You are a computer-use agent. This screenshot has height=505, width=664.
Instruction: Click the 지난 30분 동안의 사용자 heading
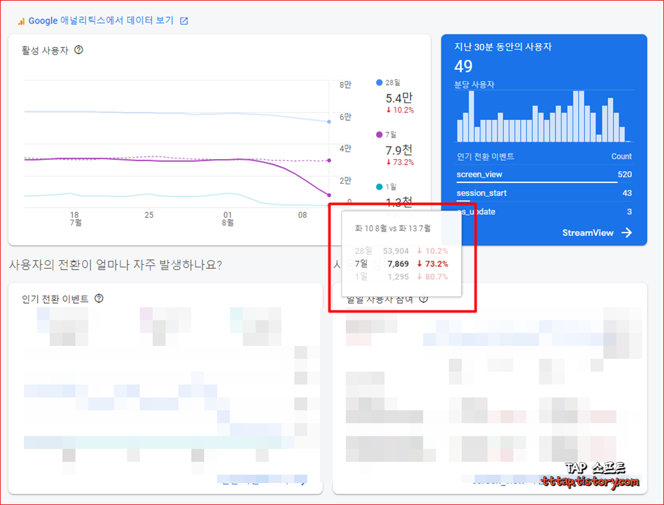pos(503,47)
